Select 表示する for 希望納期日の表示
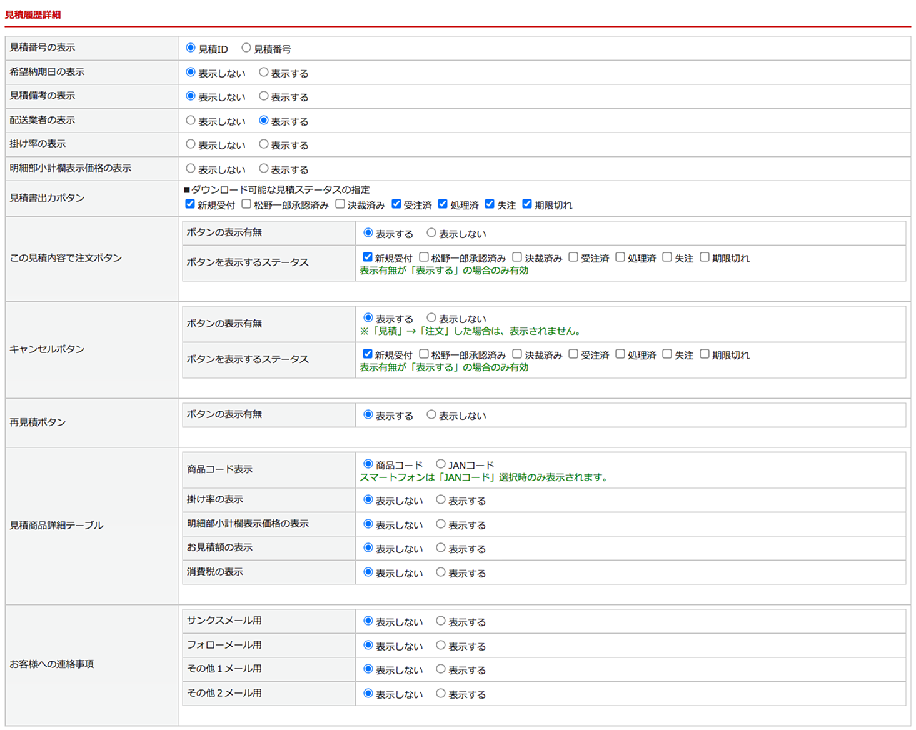 pos(264,72)
